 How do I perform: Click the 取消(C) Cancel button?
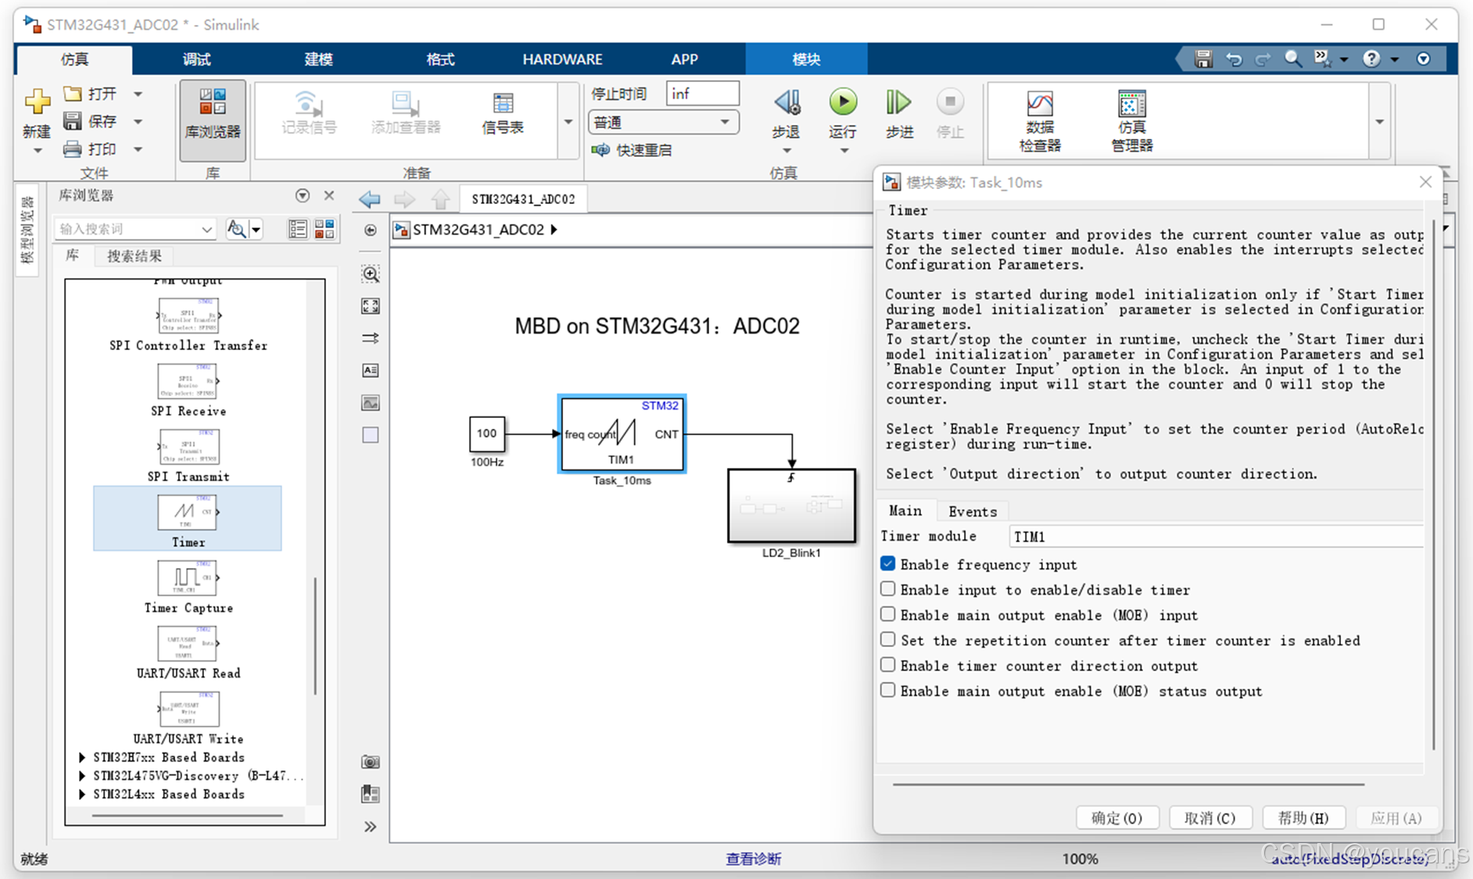(x=1210, y=817)
